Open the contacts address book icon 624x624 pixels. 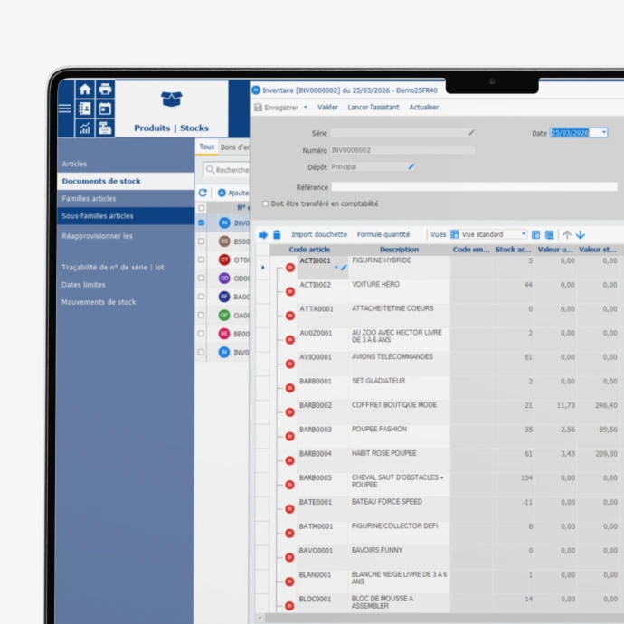(85, 109)
